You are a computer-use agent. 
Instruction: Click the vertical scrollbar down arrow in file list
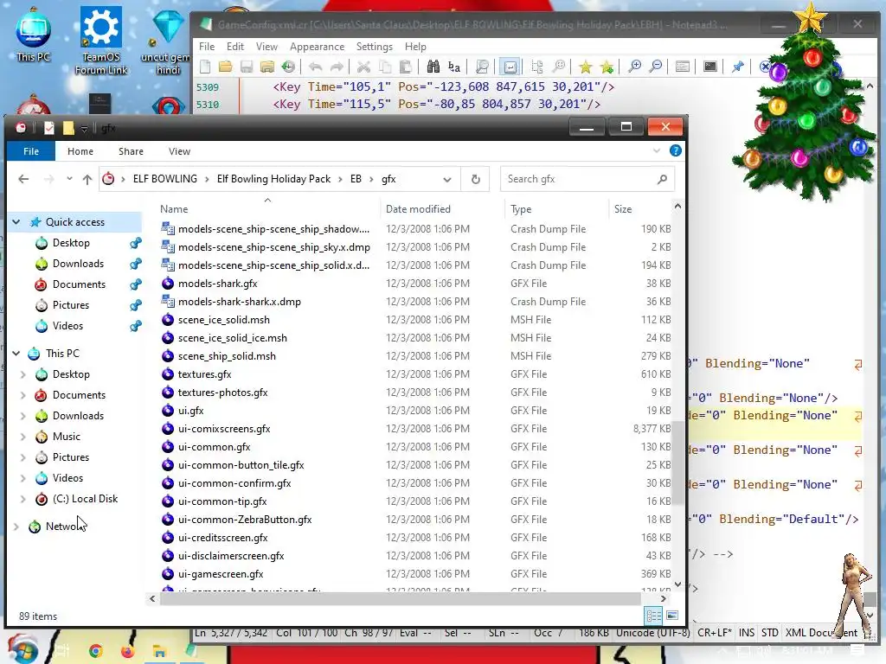678,584
